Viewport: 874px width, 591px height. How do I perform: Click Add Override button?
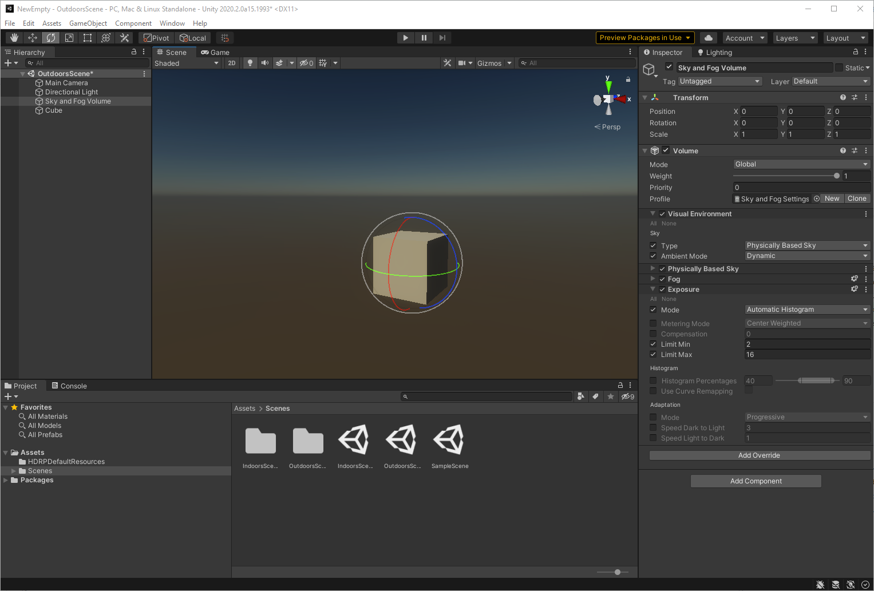[x=760, y=455]
